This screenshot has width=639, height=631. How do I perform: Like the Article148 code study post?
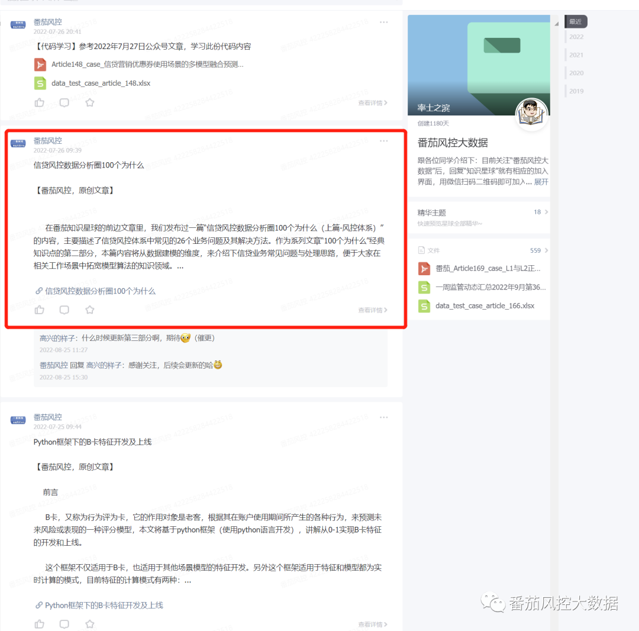40,103
